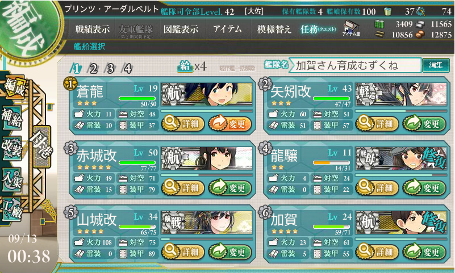Click 詳細 details button for 蒼龍
Screen dimensions: 455x273
pyautogui.click(x=183, y=124)
